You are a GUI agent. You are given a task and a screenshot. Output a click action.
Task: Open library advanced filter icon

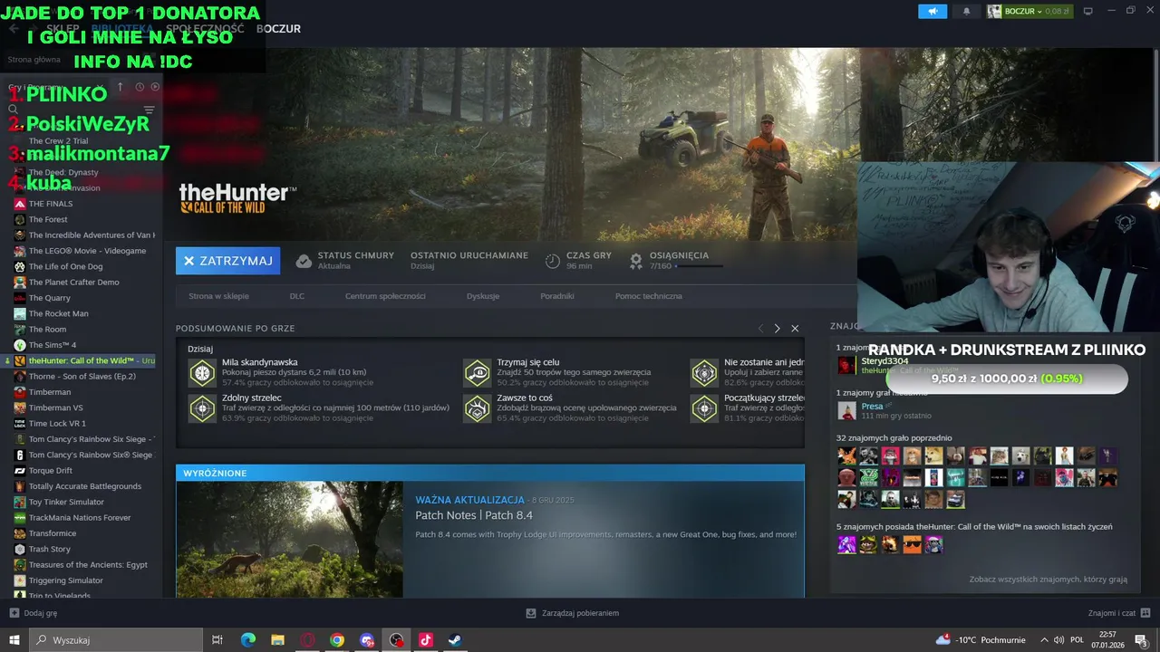click(150, 110)
